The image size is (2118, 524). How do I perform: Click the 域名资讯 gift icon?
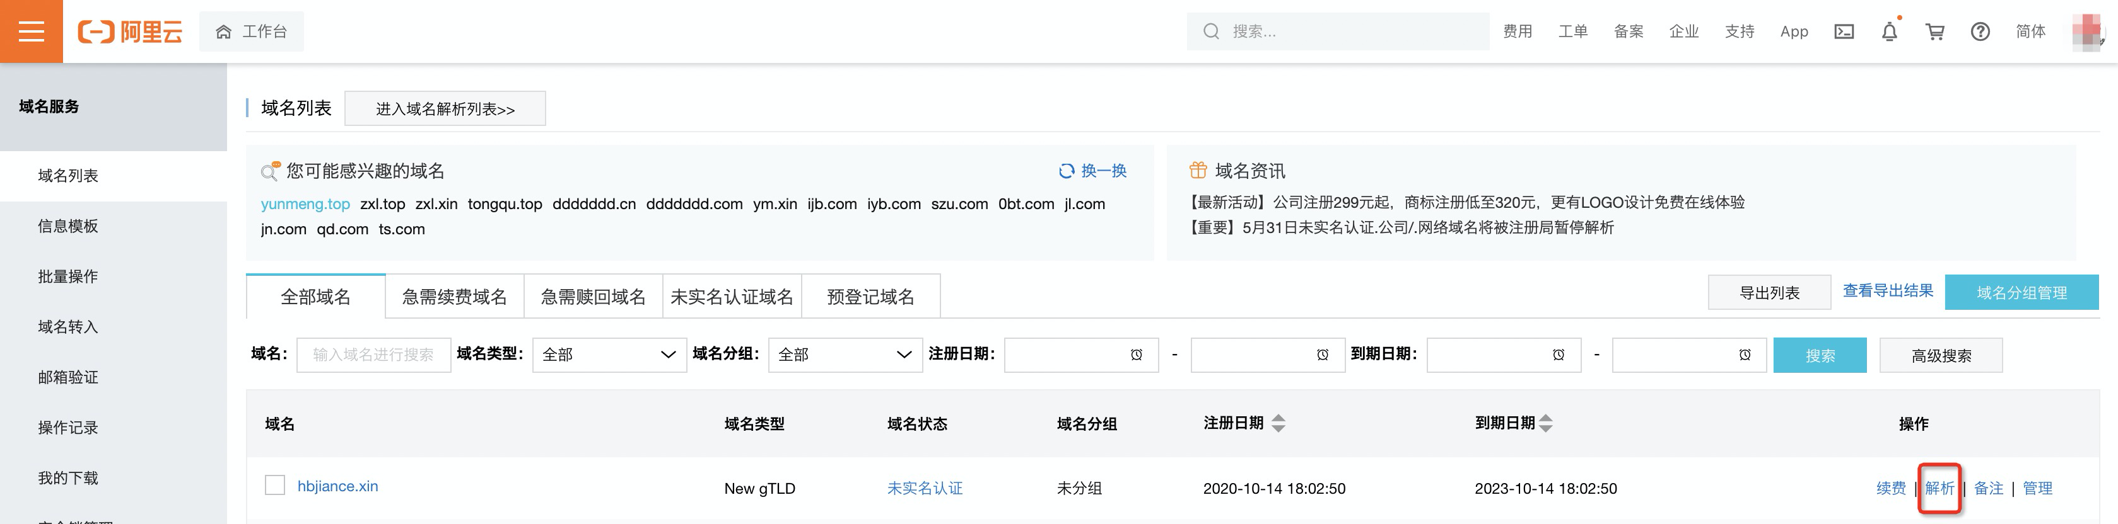[1198, 170]
